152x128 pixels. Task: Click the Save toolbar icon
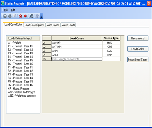[x=5, y=16]
